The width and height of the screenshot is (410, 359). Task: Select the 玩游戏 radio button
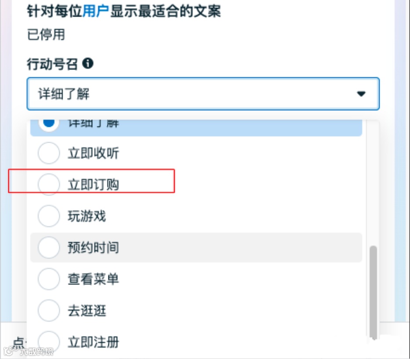point(49,216)
